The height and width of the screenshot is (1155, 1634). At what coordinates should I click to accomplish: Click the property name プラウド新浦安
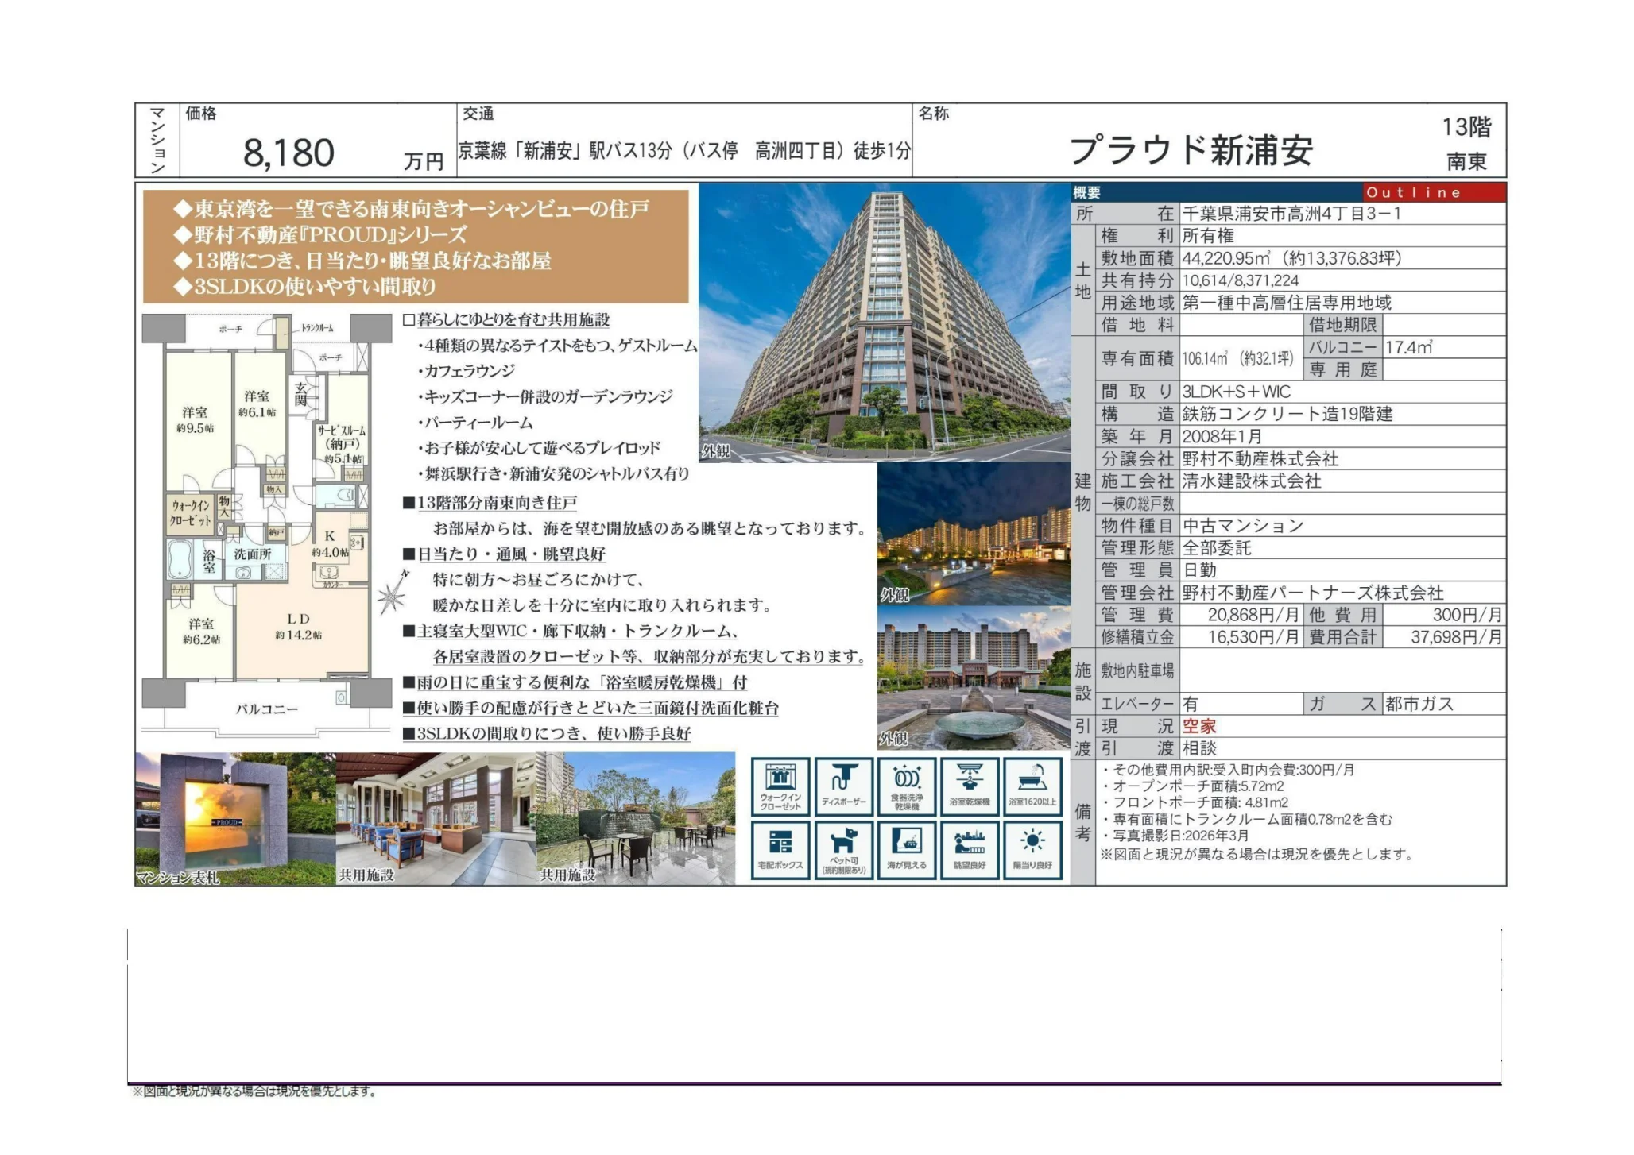pyautogui.click(x=1191, y=150)
